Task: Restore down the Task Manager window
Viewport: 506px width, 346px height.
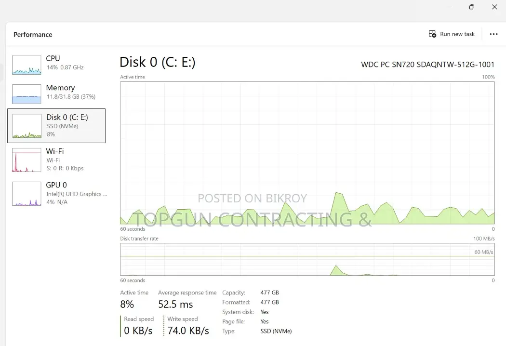Action: [472, 7]
